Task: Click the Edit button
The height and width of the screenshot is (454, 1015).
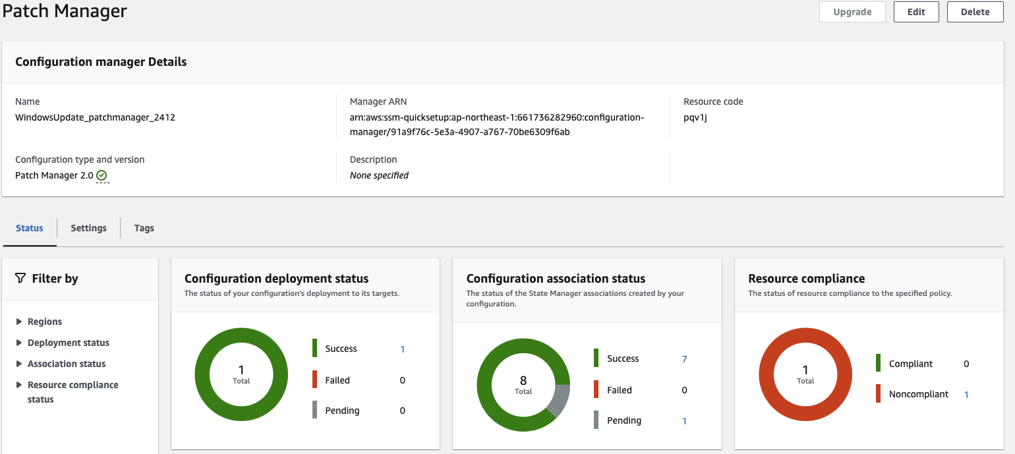Action: point(915,11)
